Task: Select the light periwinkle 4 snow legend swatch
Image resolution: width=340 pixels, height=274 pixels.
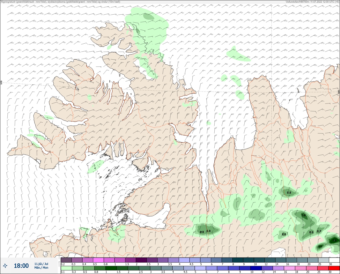Action: pyautogui.click(x=184, y=260)
